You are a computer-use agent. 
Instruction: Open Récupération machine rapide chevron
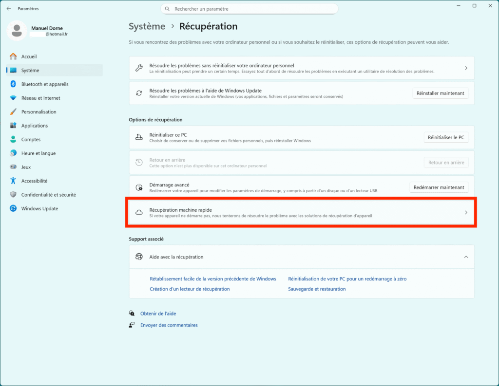tap(466, 213)
